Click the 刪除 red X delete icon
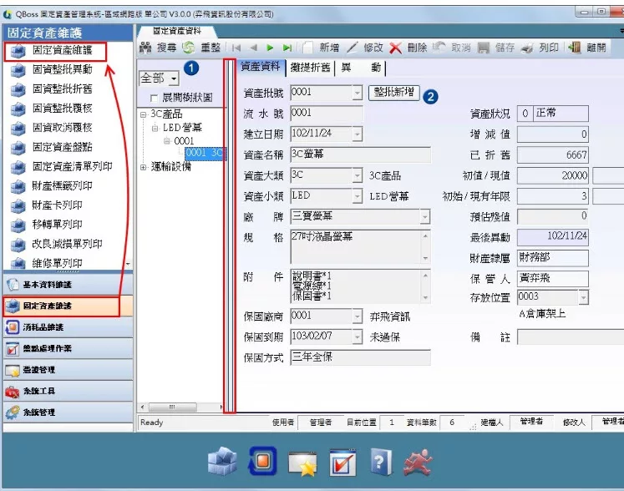624x491 pixels. [396, 48]
